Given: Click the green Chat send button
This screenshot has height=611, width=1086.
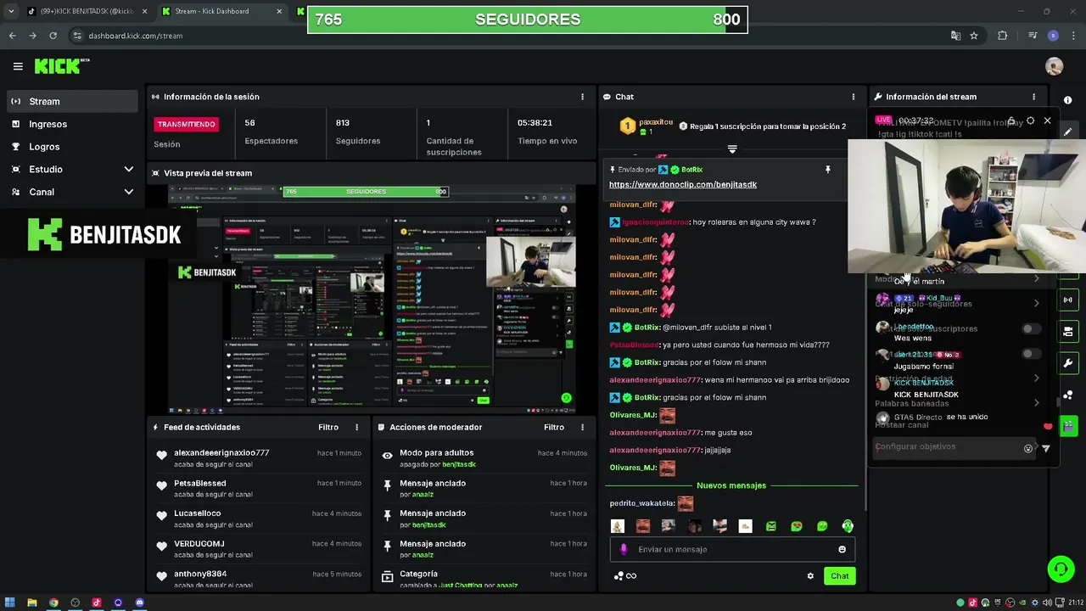Looking at the screenshot, I should (x=839, y=575).
